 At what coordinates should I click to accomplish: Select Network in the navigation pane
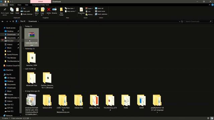8,116
